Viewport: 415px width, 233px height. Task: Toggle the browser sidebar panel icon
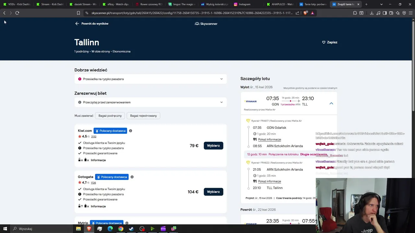click(385, 13)
